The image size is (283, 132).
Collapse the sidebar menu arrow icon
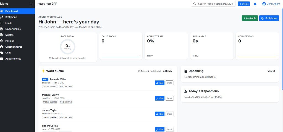point(31,4)
